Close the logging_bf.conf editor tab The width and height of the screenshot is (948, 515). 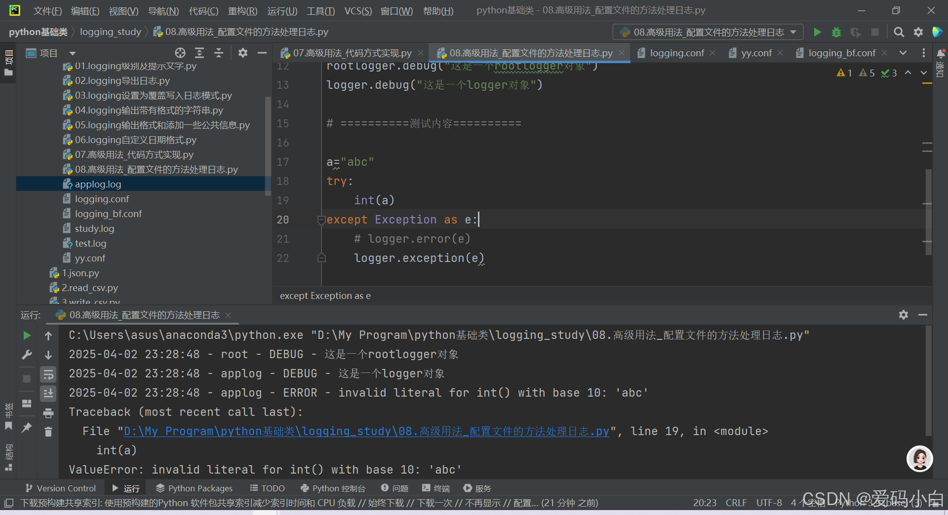pyautogui.click(x=884, y=53)
